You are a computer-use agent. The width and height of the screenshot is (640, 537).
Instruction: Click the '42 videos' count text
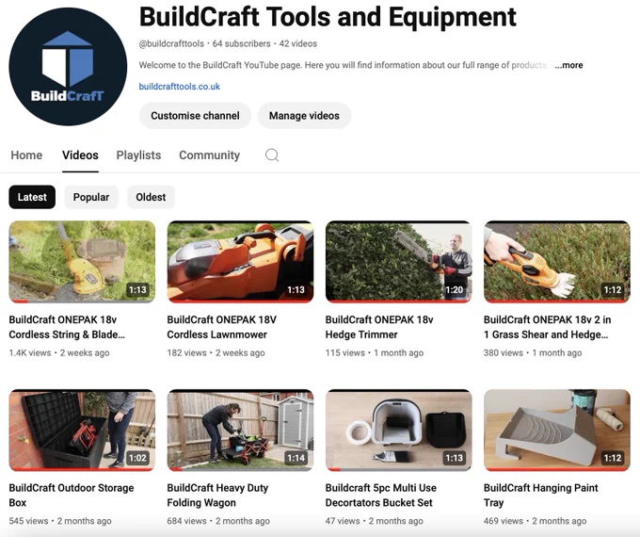click(298, 43)
